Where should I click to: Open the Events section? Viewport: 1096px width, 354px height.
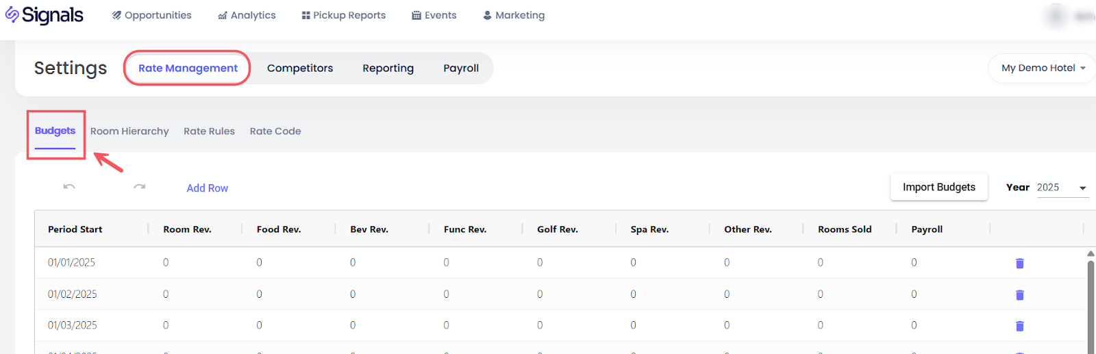434,15
